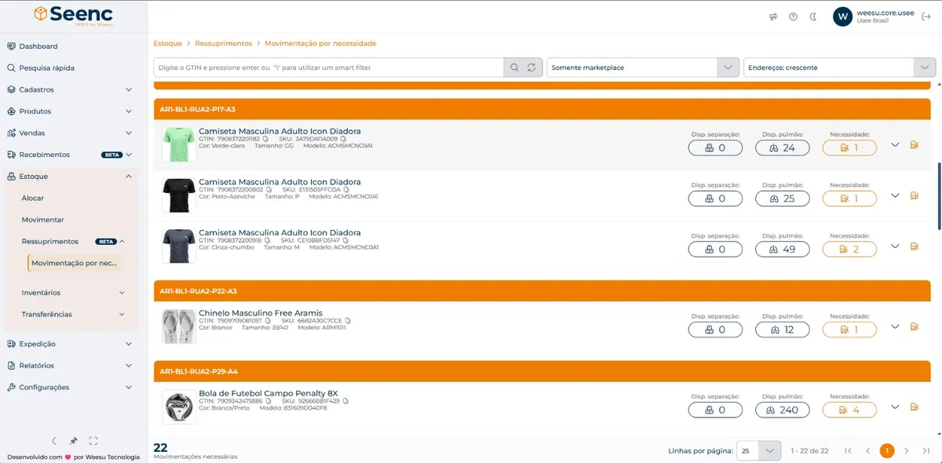Open the announcements megaphone icon
Image resolution: width=942 pixels, height=463 pixels.
coord(773,16)
